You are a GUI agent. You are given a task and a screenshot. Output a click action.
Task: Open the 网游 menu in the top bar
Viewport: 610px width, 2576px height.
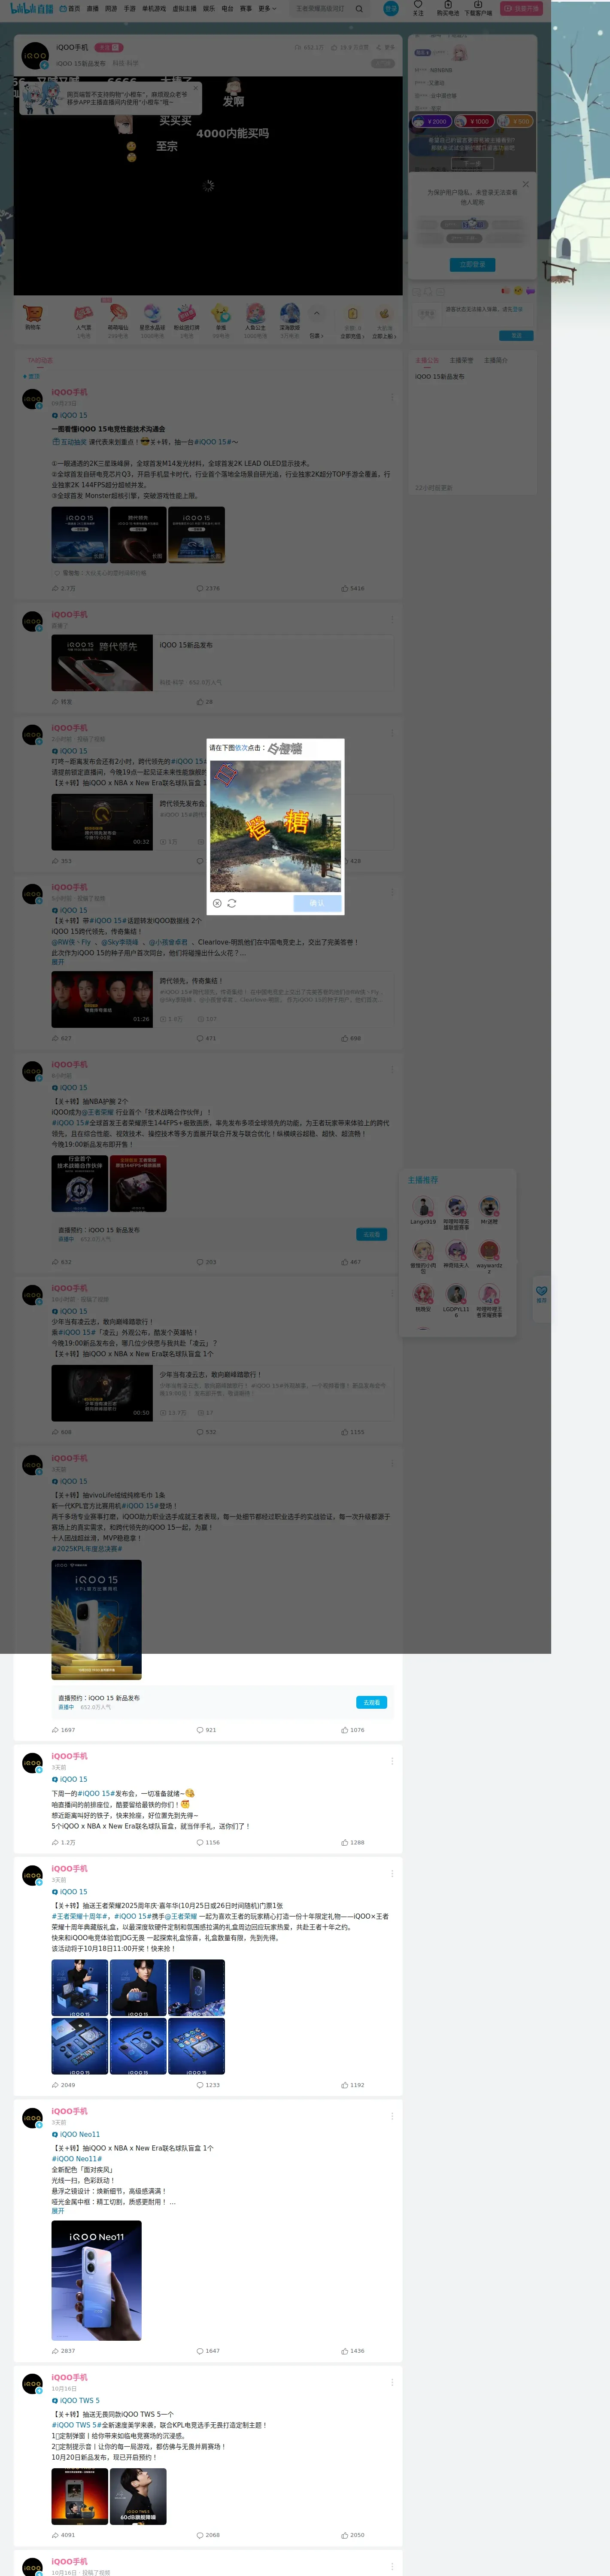tap(111, 8)
